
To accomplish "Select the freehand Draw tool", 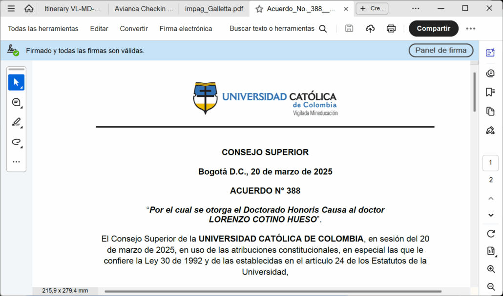I will [x=17, y=142].
